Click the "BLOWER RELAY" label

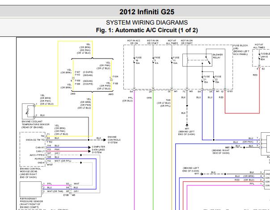tap(218, 56)
